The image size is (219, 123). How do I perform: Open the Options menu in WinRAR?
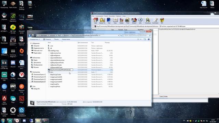(x=118, y=16)
